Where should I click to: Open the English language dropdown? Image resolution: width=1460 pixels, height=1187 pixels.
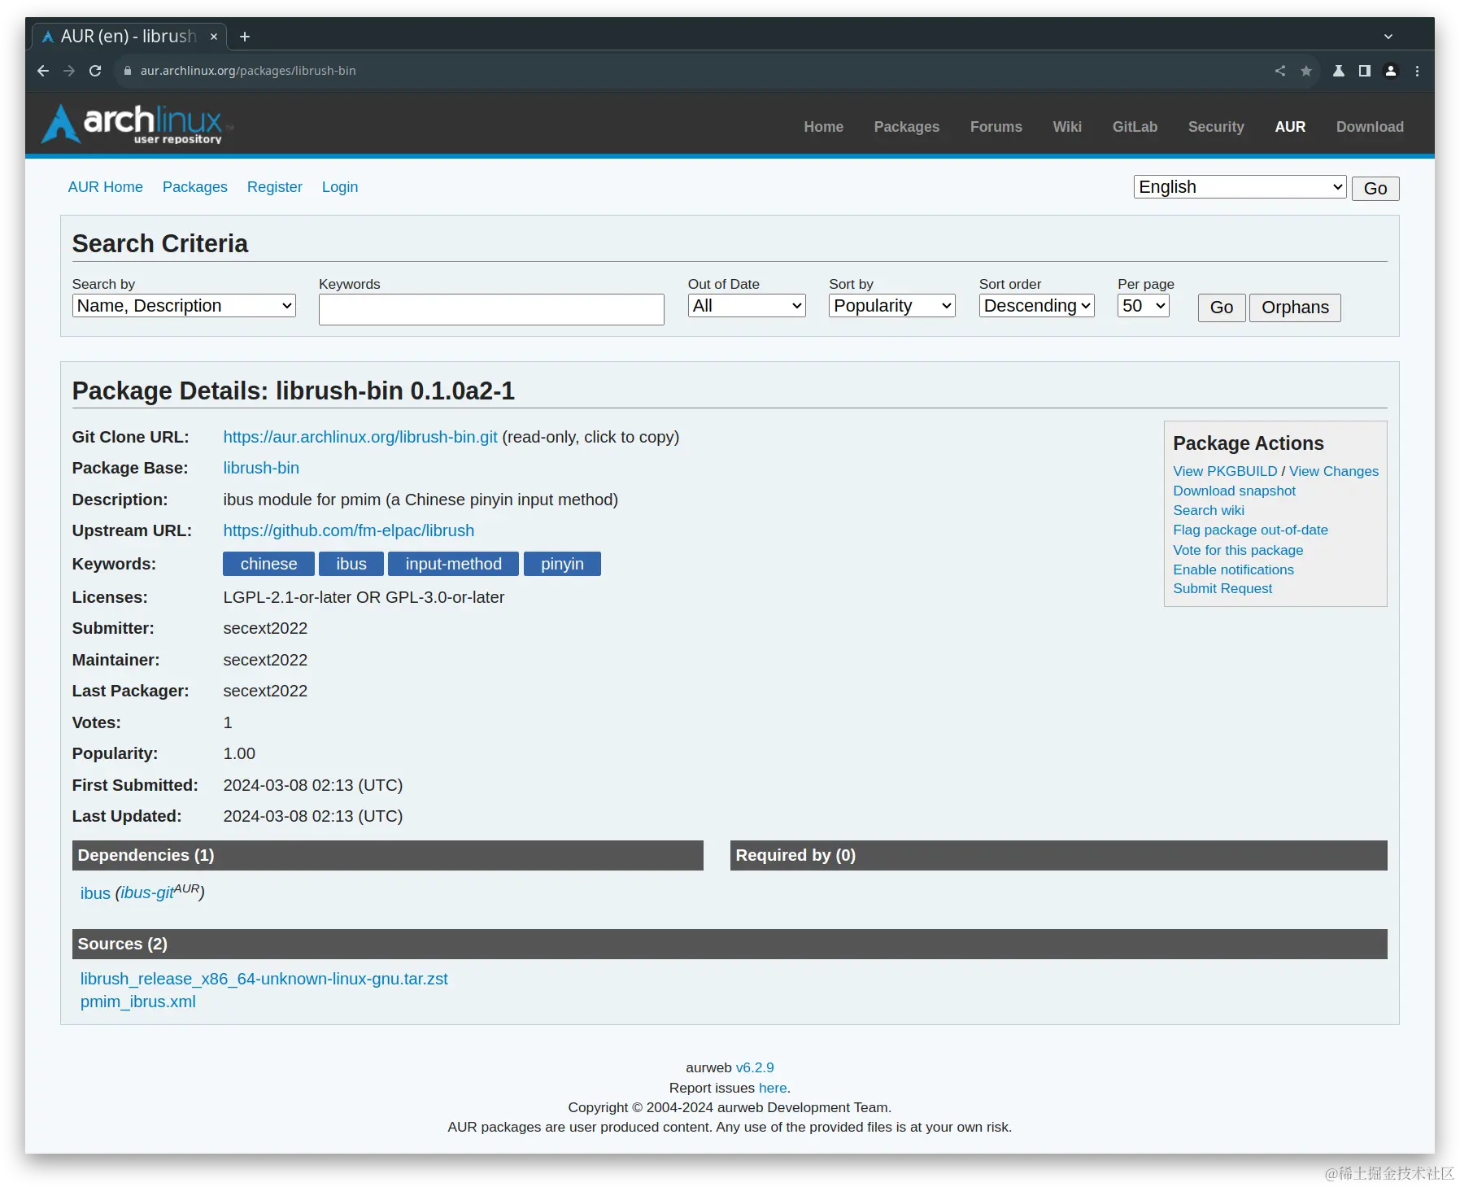[1240, 187]
